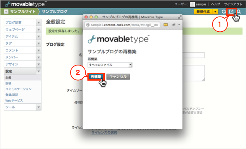Viewport: 246px width, 149px height.
Task: Select 投稿 settings item
Action: tap(8, 83)
